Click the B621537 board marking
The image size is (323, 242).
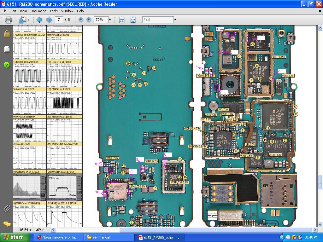pos(159,59)
